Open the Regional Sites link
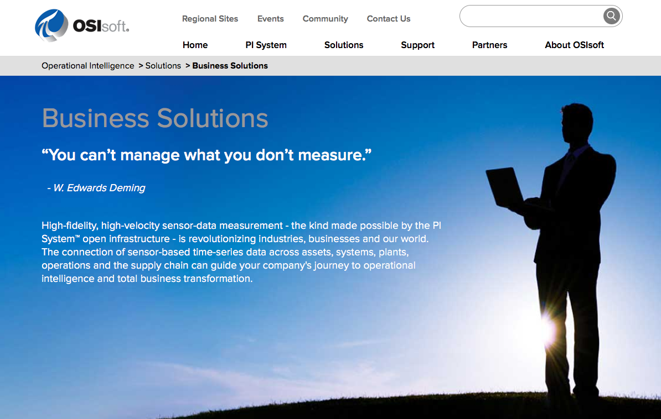The height and width of the screenshot is (419, 661). pyautogui.click(x=210, y=19)
